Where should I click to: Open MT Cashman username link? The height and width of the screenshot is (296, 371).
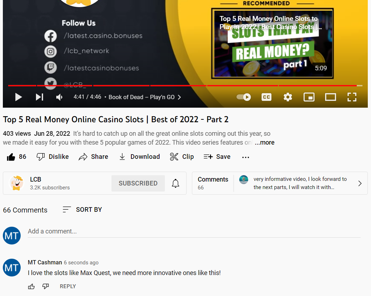click(45, 263)
